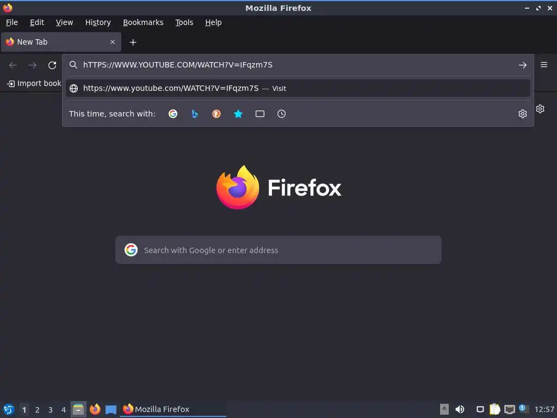
Task: Open a new tab with the plus button
Action: click(x=133, y=42)
